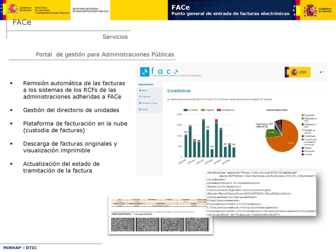Click the Descarga de facturas originales bullet
This screenshot has width=336, height=252.
70,147
